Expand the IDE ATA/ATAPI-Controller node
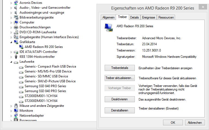Image resolution: width=209 pixels, height=130 pixels. (11, 52)
